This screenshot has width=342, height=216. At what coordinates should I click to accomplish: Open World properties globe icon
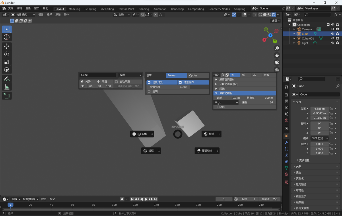(x=286, y=120)
